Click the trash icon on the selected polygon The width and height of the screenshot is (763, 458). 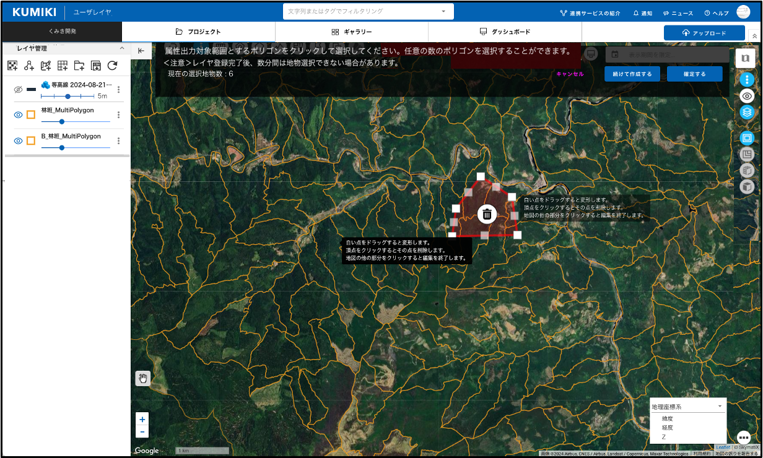[487, 214]
